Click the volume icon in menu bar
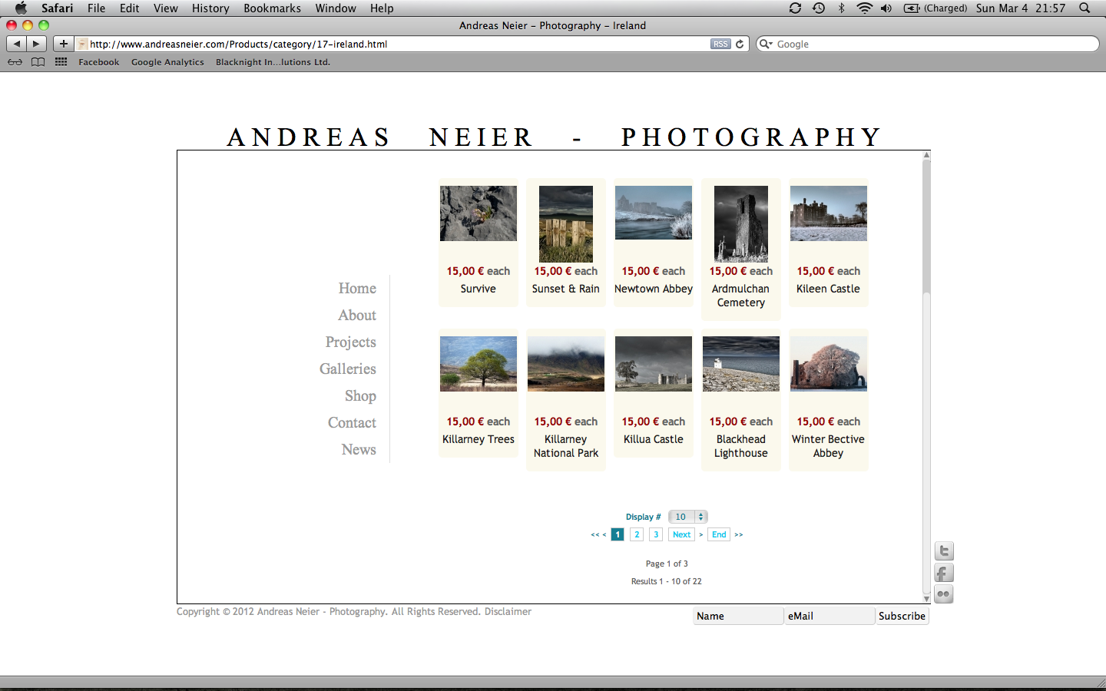1106x691 pixels. coord(886,8)
